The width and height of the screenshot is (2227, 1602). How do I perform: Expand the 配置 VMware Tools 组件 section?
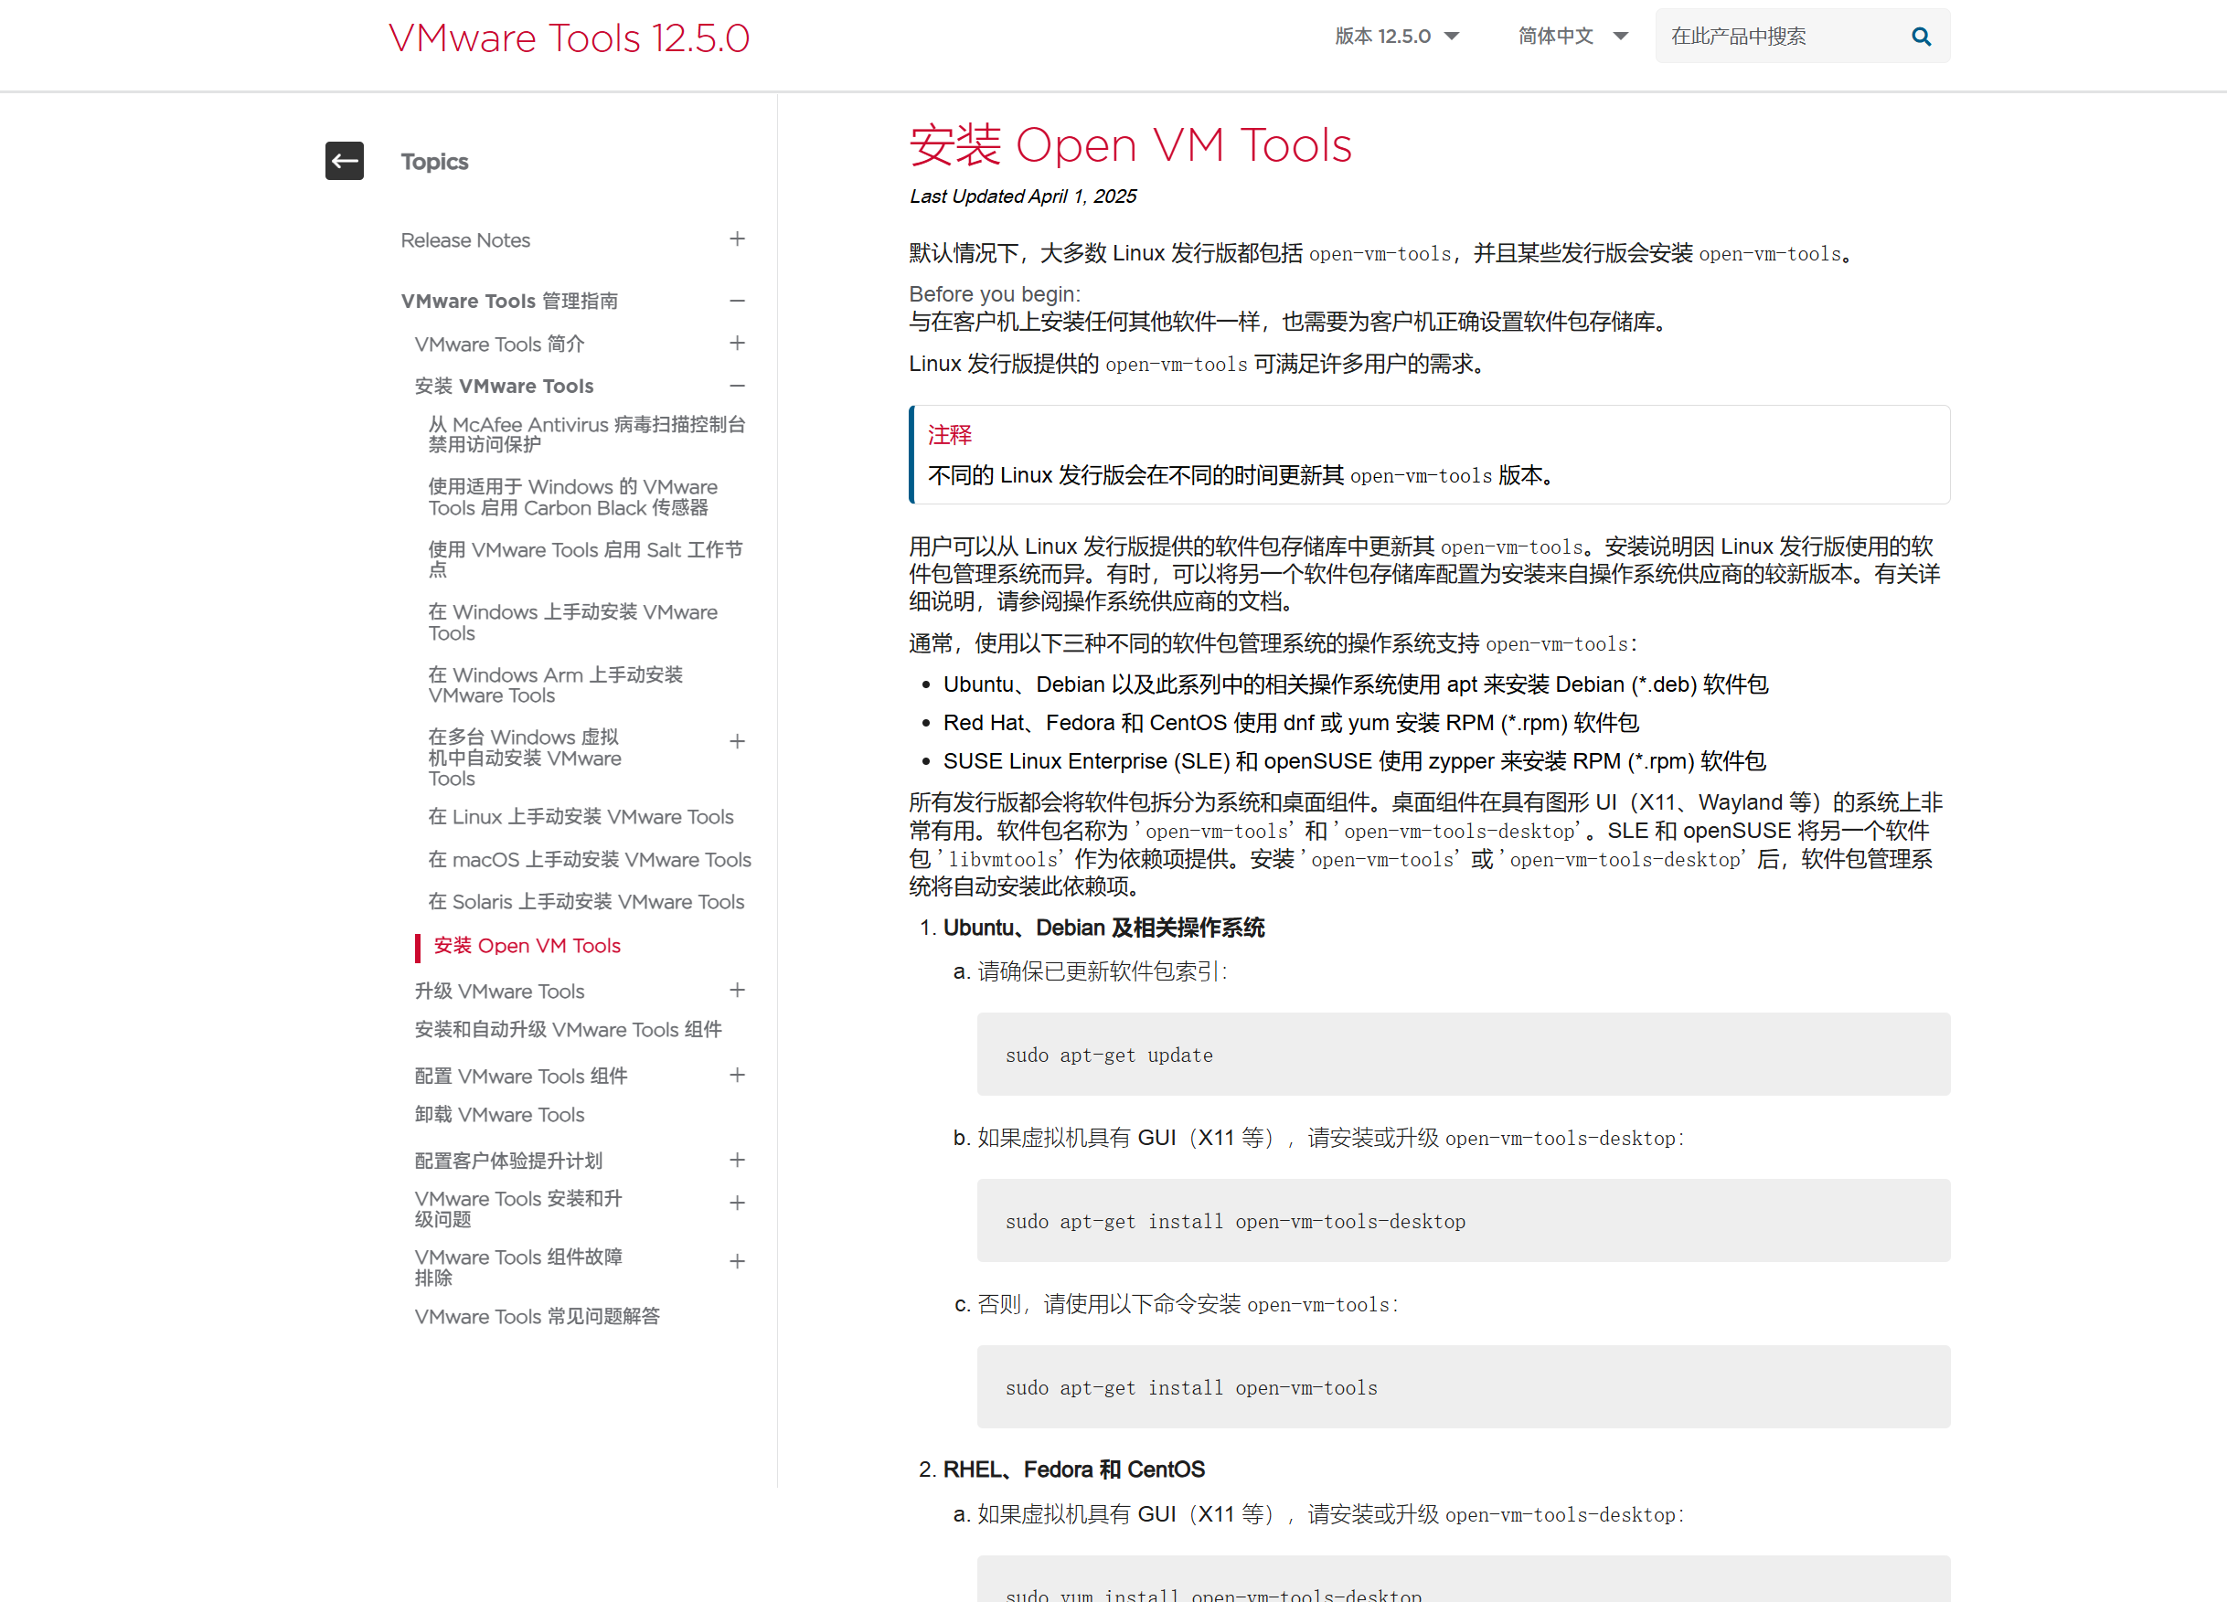pyautogui.click(x=738, y=1075)
